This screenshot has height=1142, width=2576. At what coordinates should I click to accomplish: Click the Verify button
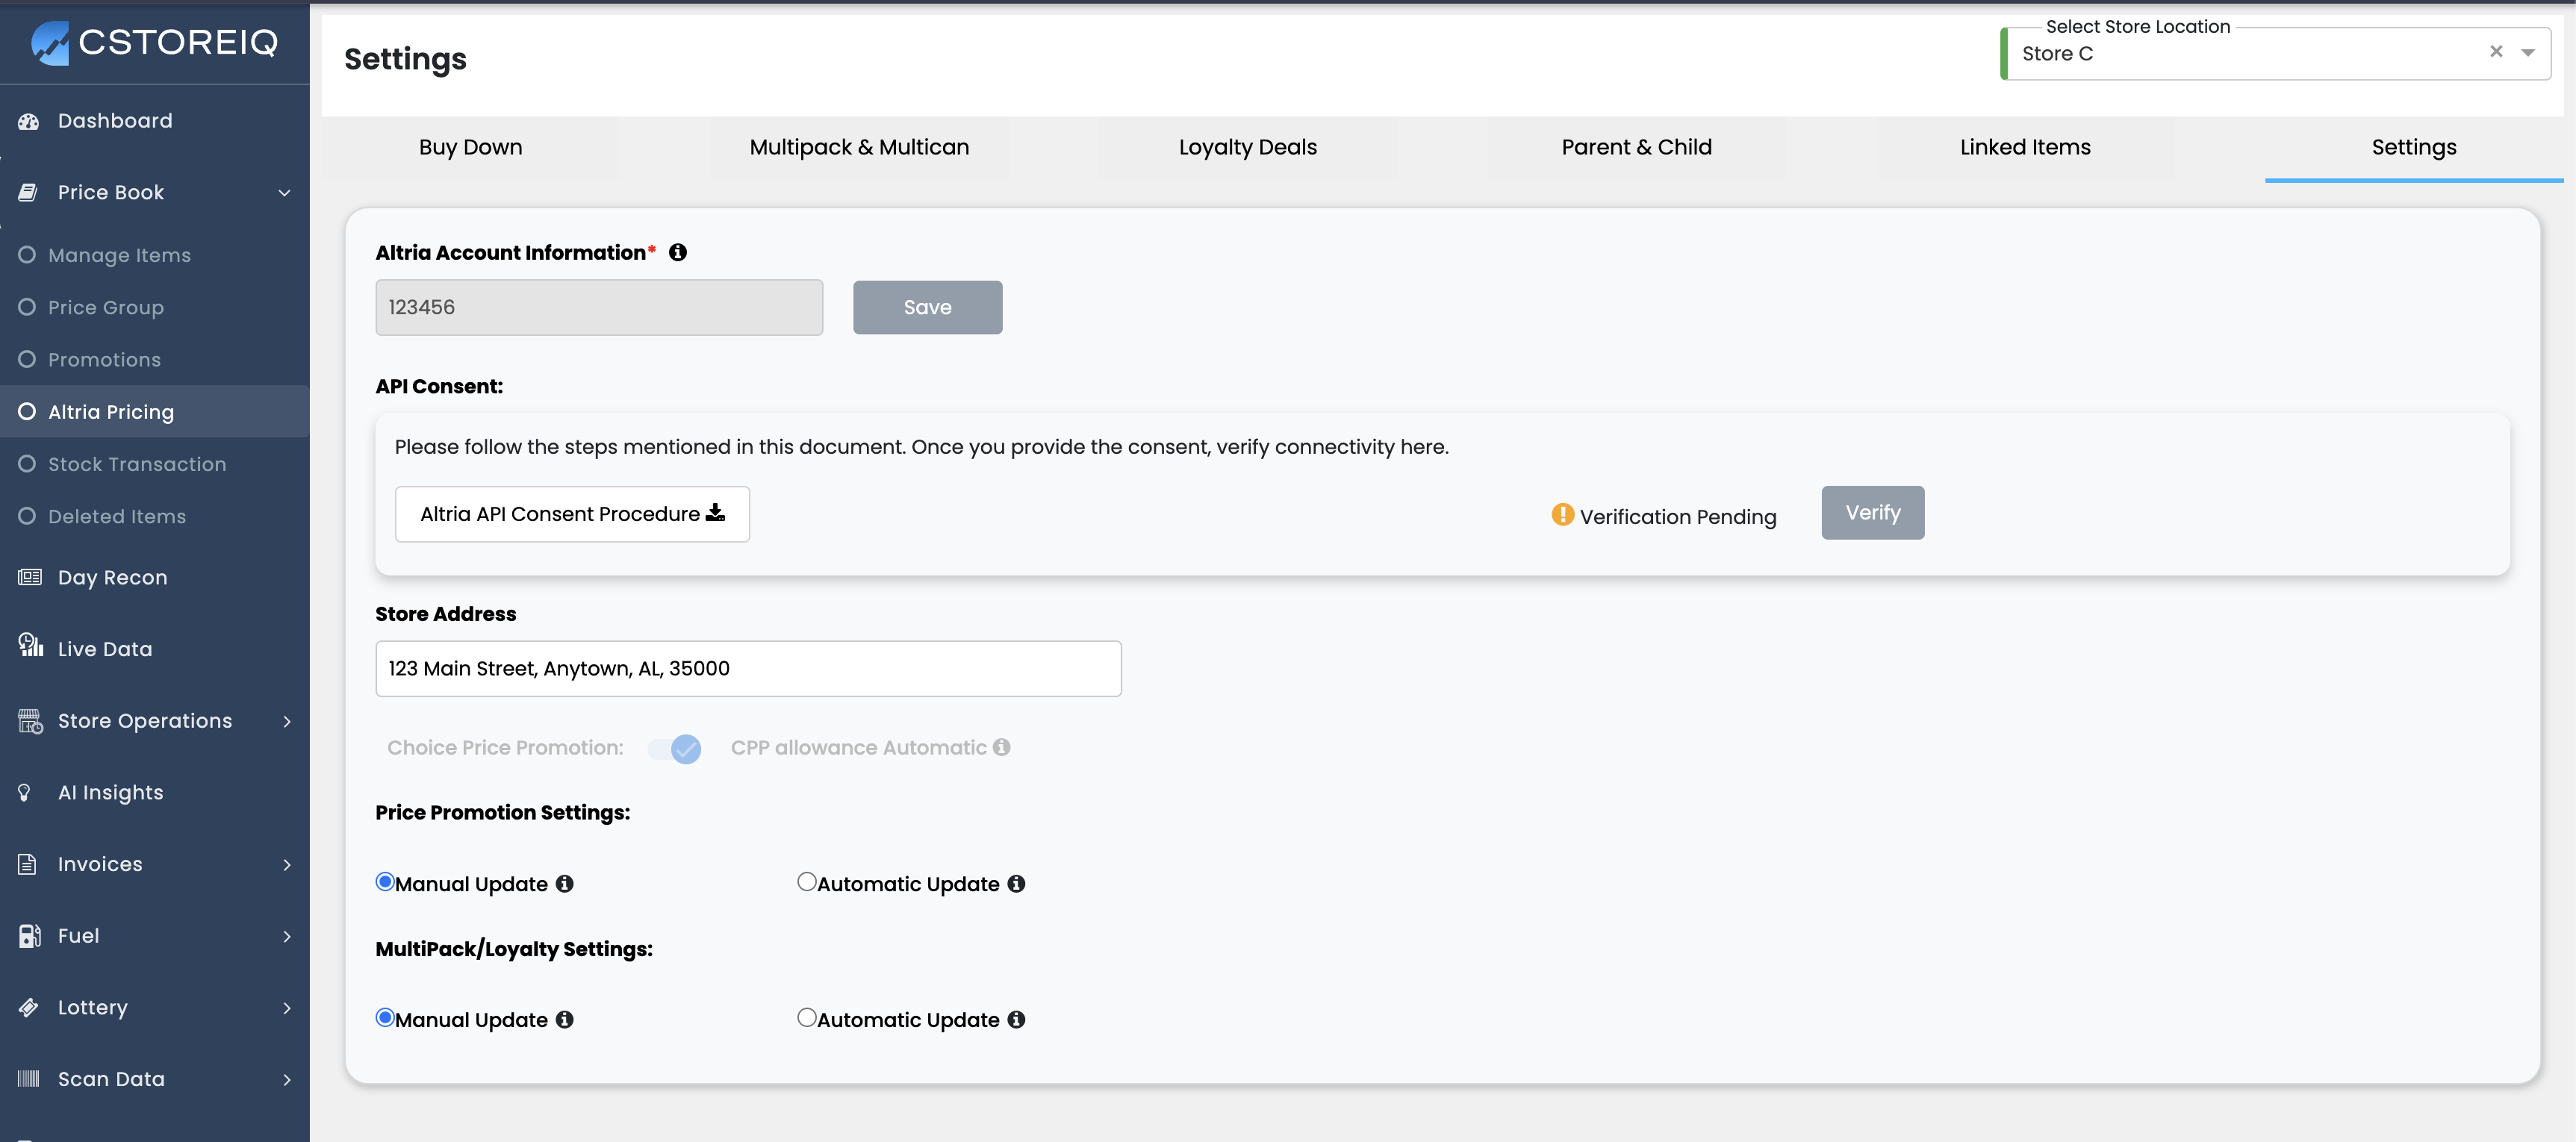[1872, 513]
